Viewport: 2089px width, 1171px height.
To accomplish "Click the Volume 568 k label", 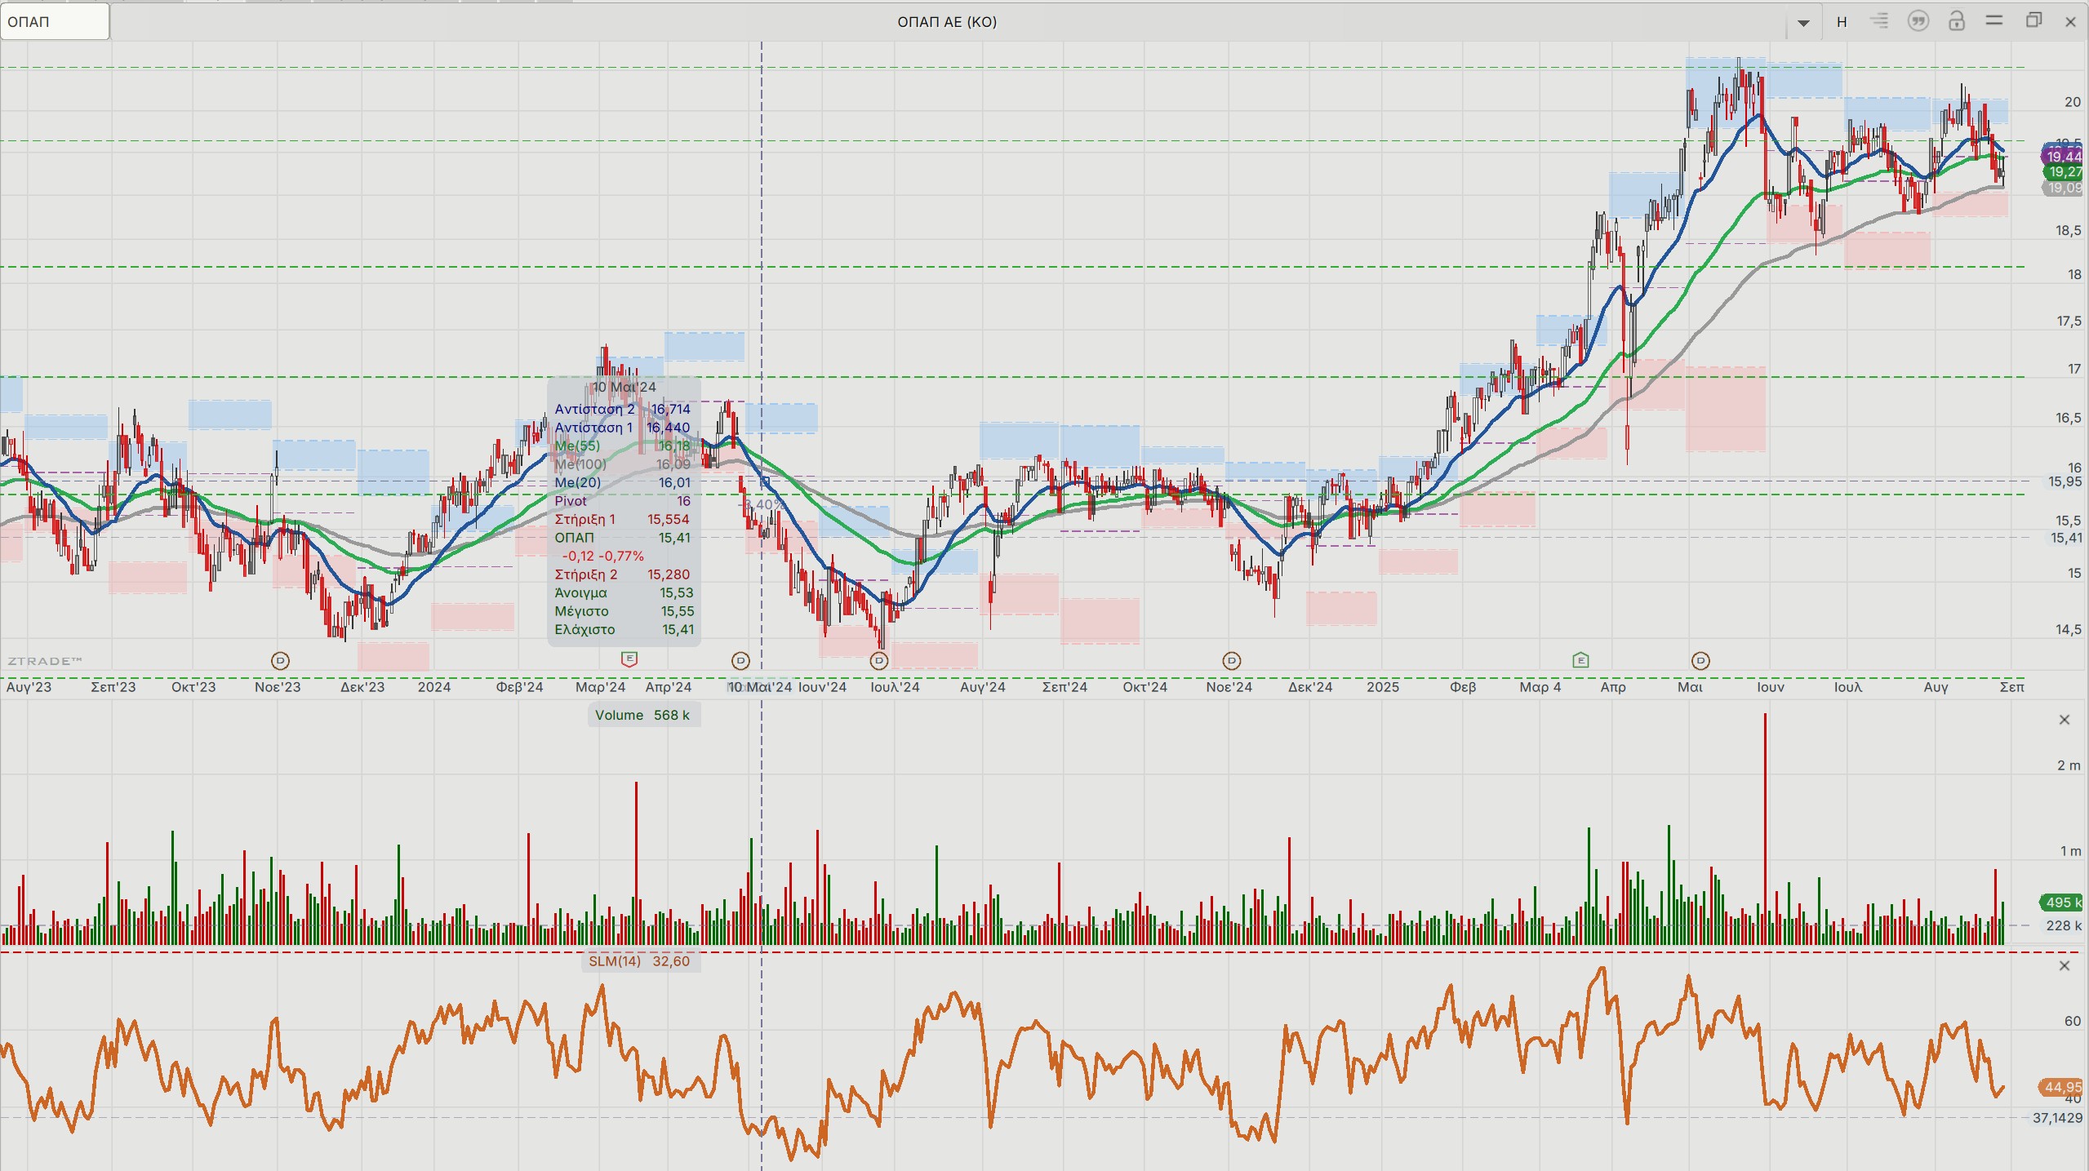I will point(642,715).
